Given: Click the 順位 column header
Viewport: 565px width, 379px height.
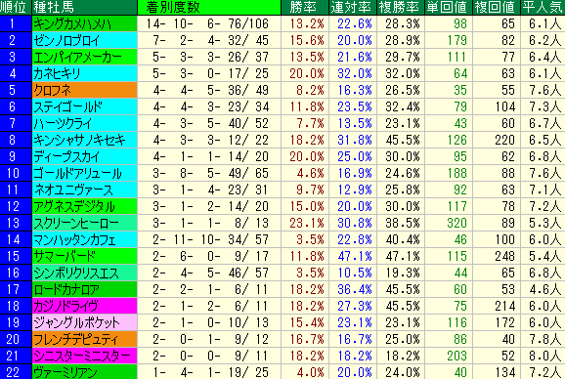Looking at the screenshot, I should tap(16, 7).
